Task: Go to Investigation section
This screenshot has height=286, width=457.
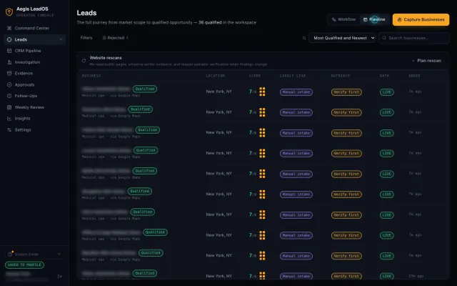Action: [35, 62]
